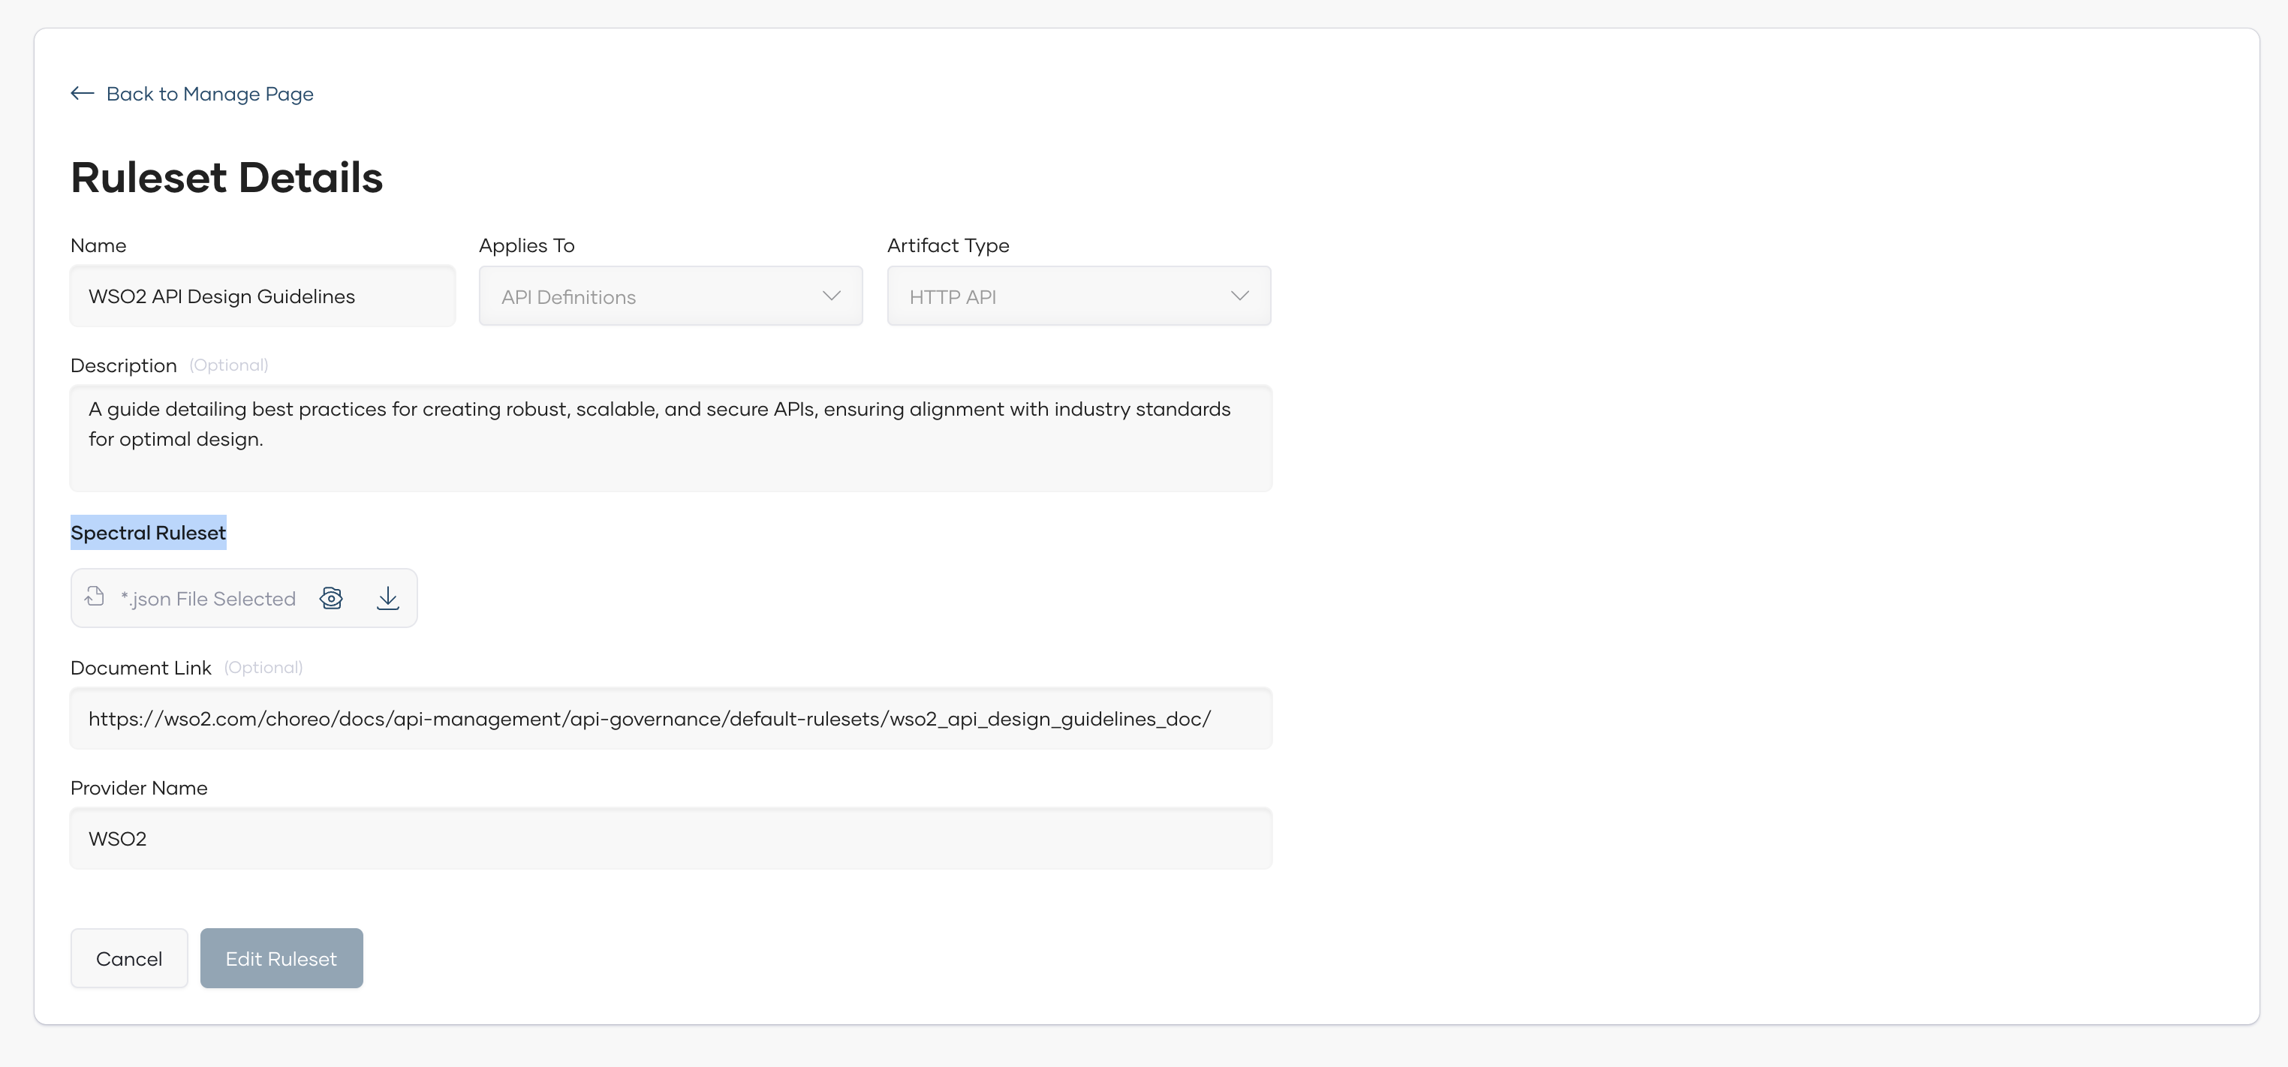Image resolution: width=2288 pixels, height=1067 pixels.
Task: Click the back arrow icon next to Back to Manage Page
Action: (x=82, y=93)
